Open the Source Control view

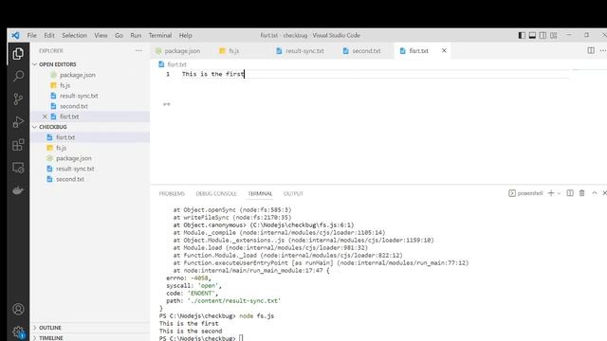(18, 99)
